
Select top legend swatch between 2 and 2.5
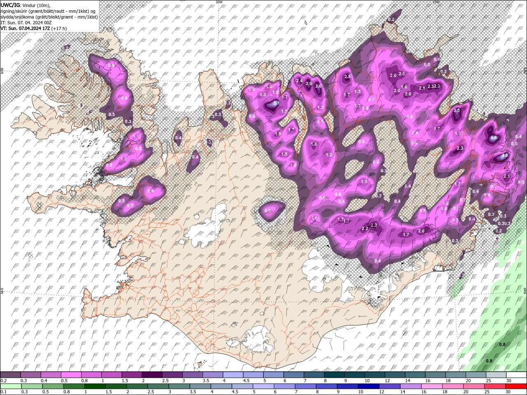[152, 375]
